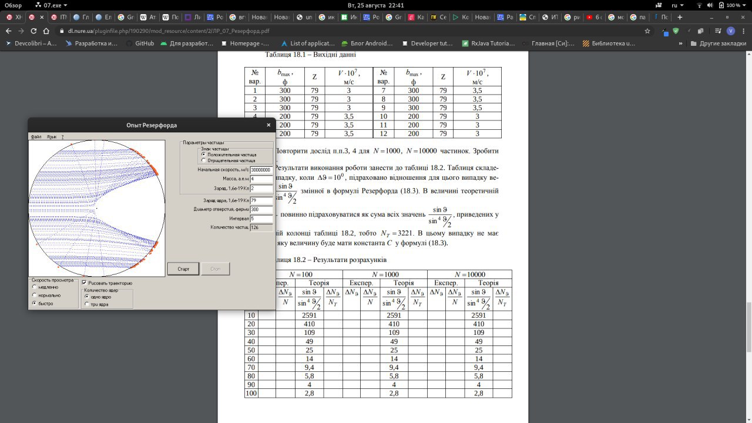Open the date and time panel

(375, 5)
